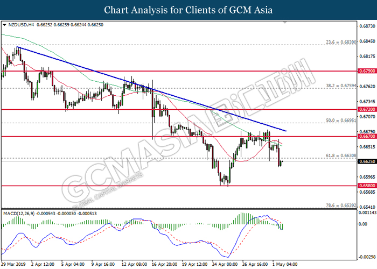Click the 12 Apr 08:00 time label
Image resolution: width=377 pixels, height=269 pixels.
point(135,265)
